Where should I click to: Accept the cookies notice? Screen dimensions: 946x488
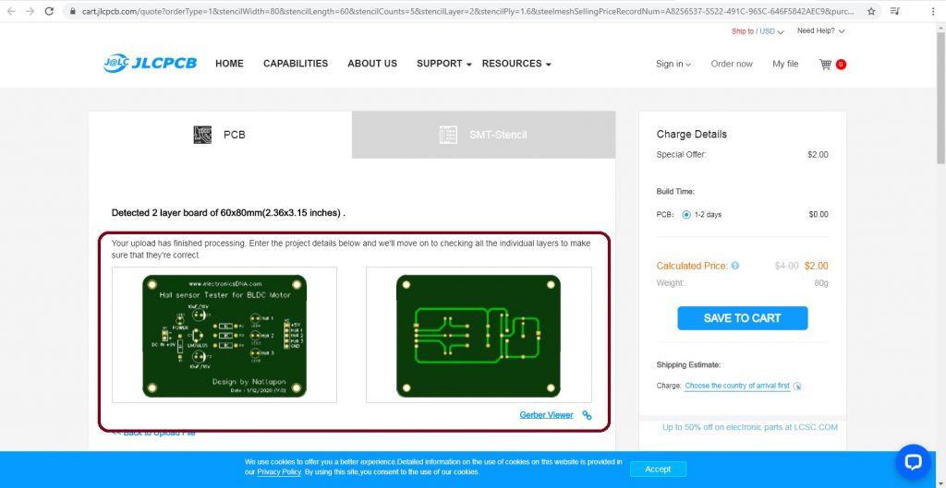658,469
